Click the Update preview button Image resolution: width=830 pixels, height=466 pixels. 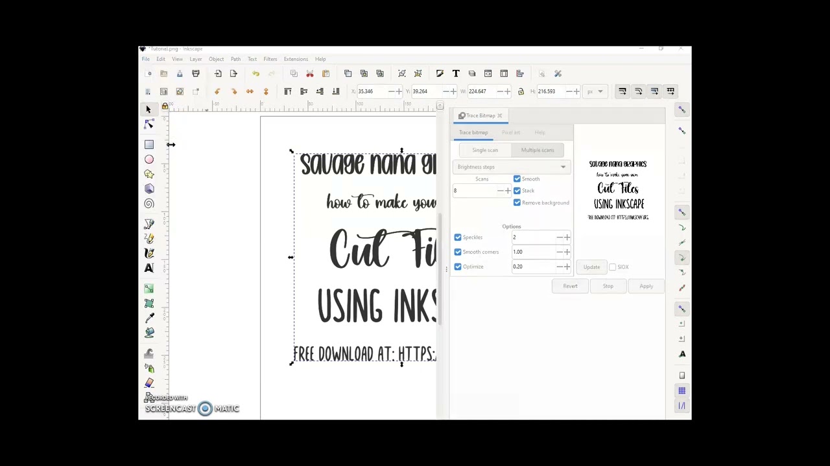[x=591, y=267]
